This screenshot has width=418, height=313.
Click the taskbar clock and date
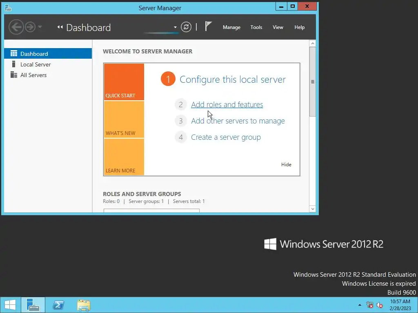(x=400, y=305)
